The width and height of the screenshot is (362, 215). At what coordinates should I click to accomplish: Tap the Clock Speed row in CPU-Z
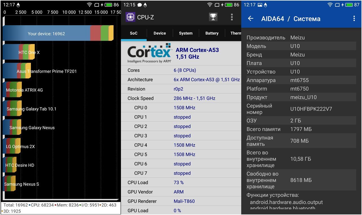pyautogui.click(x=181, y=98)
